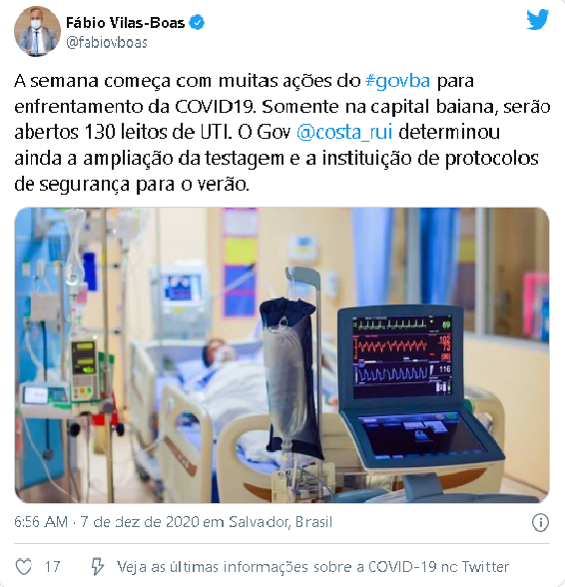Click the Fábio Vilas-Boas display name

pos(126,23)
